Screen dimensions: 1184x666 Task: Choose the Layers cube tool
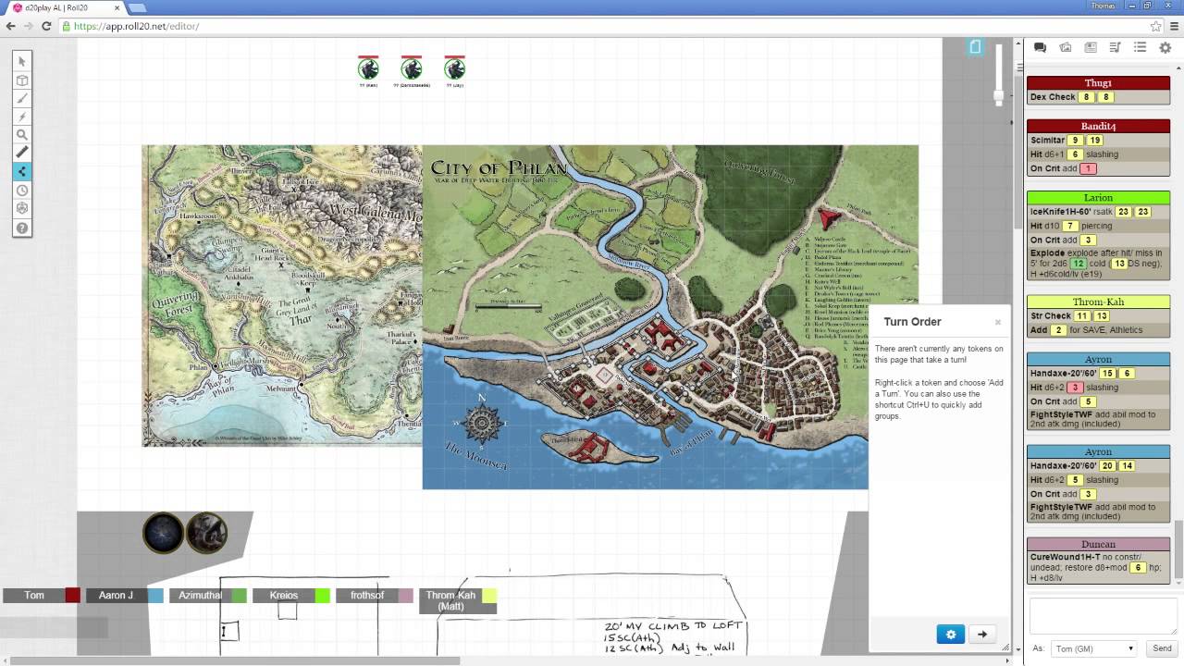click(22, 80)
